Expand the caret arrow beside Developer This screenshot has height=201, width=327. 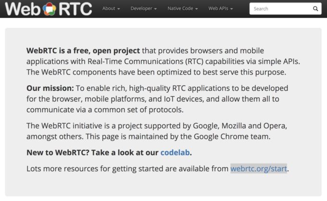[x=155, y=9]
